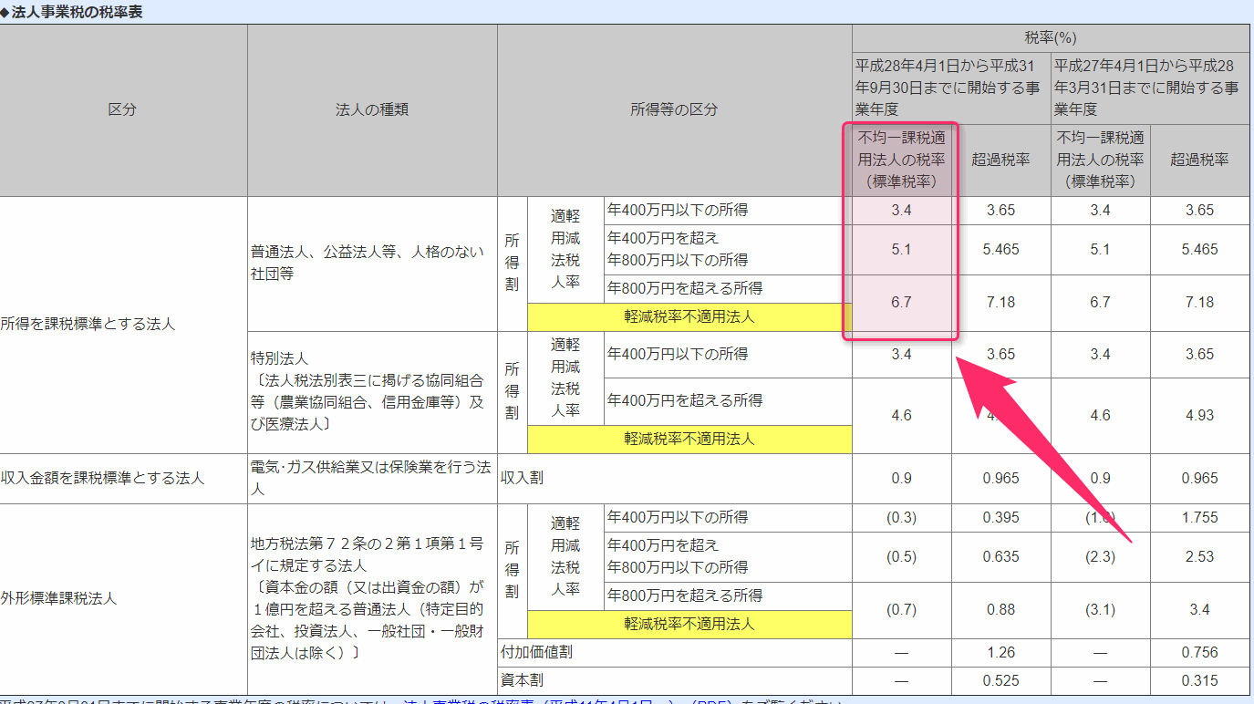1254x704 pixels.
Task: Click the 電気･ガス供給業 corporation type cell
Action: (371, 478)
